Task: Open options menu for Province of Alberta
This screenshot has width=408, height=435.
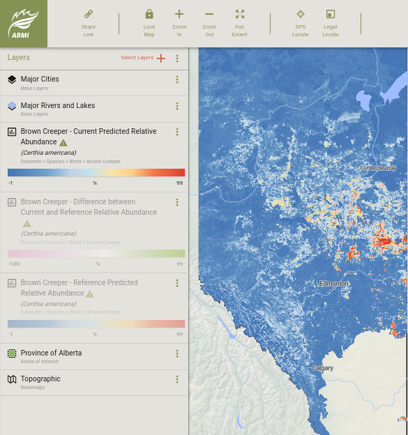Action: click(x=177, y=353)
